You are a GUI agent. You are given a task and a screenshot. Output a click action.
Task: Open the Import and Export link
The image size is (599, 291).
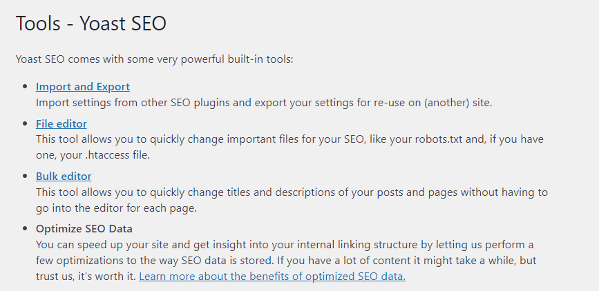(x=83, y=87)
